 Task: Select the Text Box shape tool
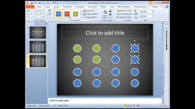click(28, 11)
